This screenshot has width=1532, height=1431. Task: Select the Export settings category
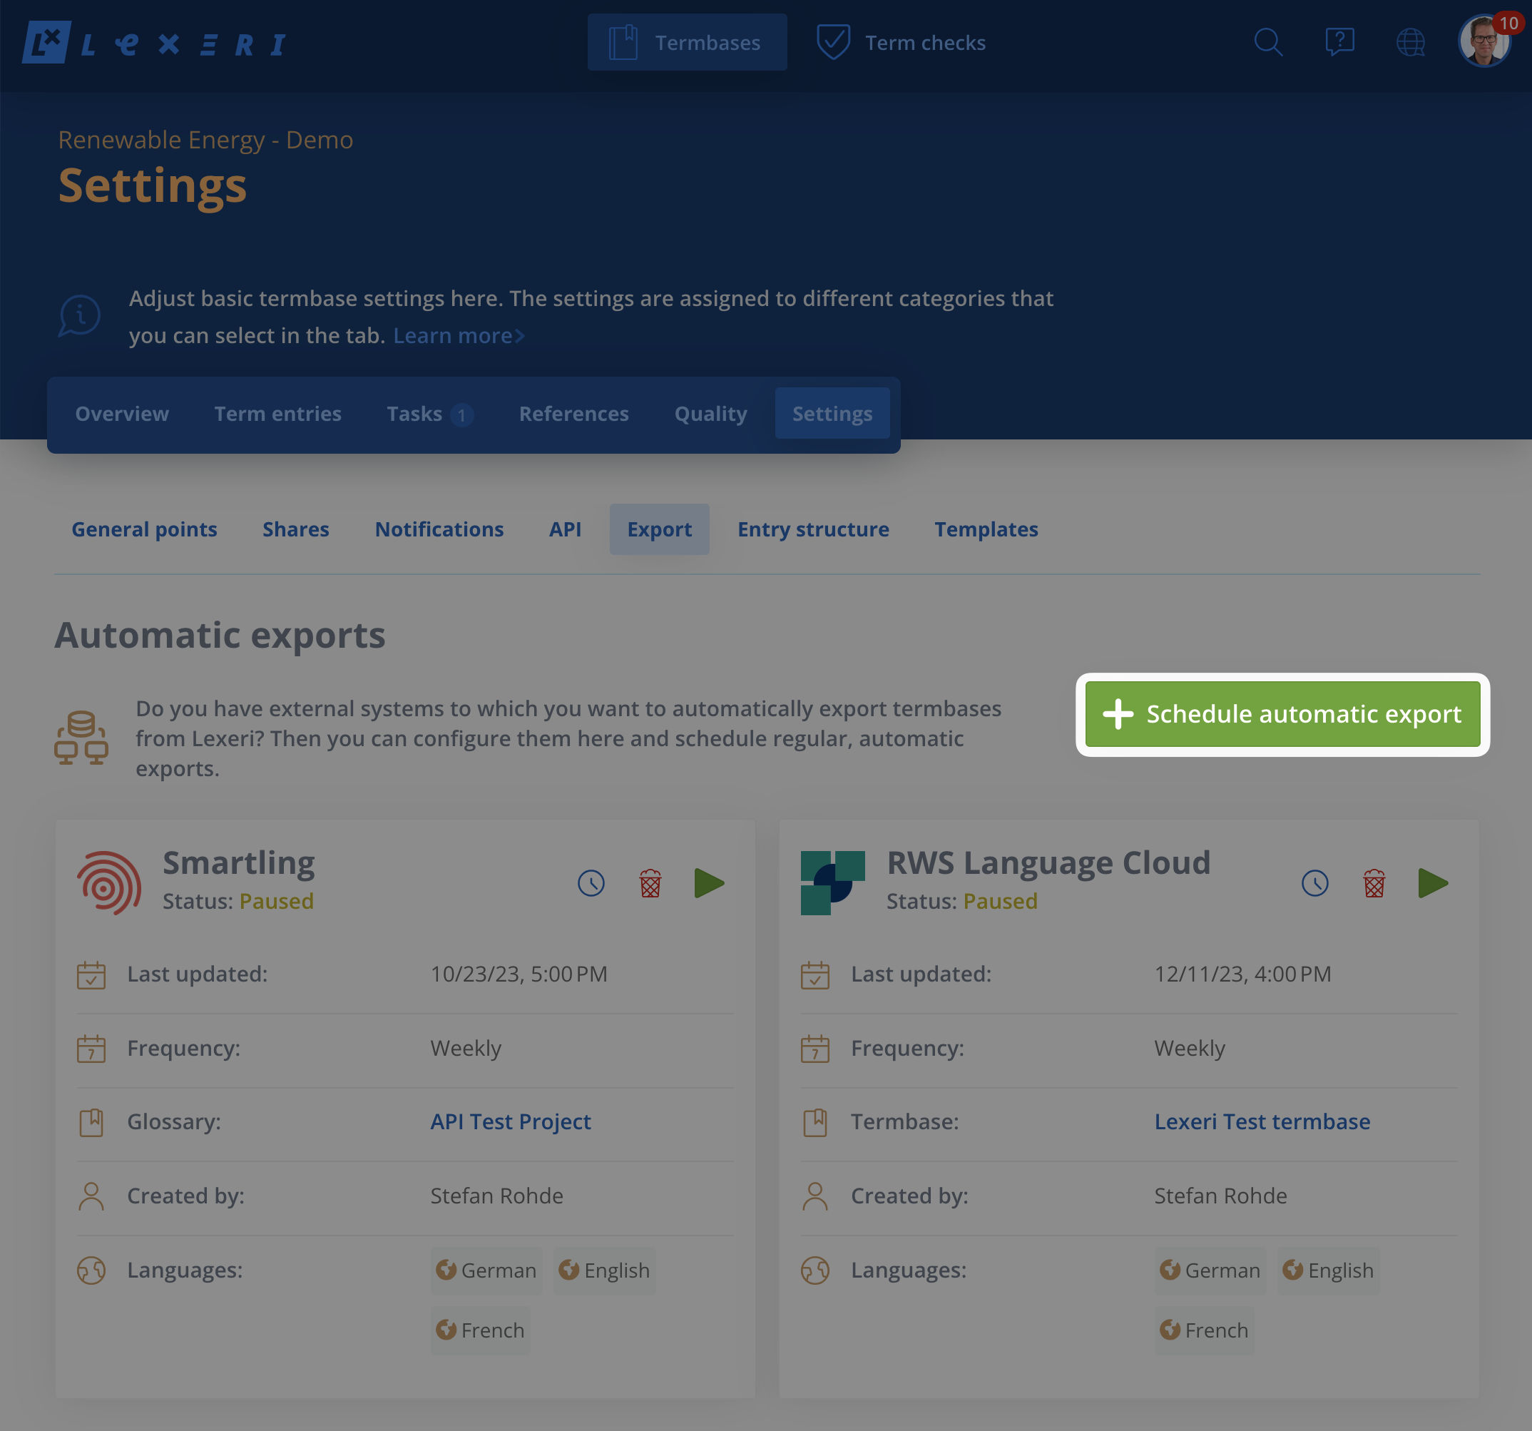(659, 529)
